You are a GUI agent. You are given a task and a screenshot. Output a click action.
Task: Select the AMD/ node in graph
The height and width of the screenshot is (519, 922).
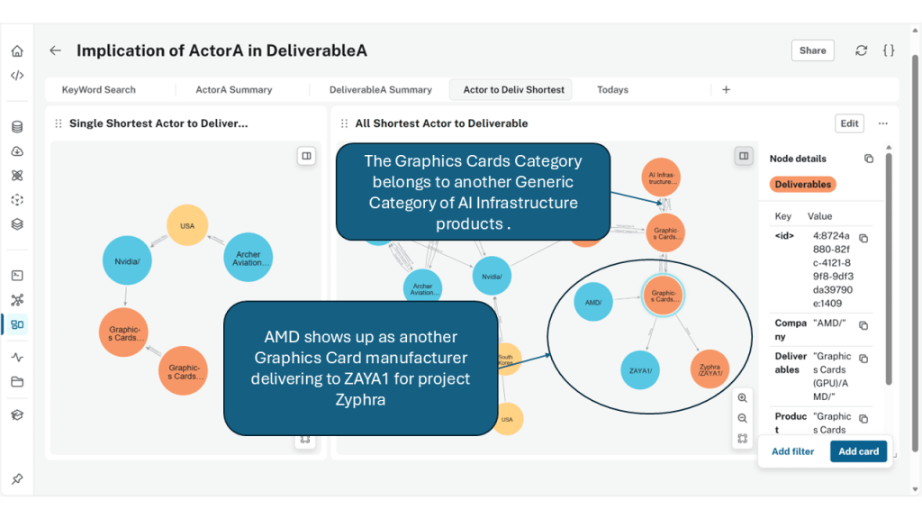click(593, 303)
